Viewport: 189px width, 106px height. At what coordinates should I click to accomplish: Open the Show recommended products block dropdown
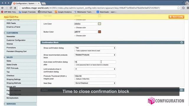tap(95, 55)
